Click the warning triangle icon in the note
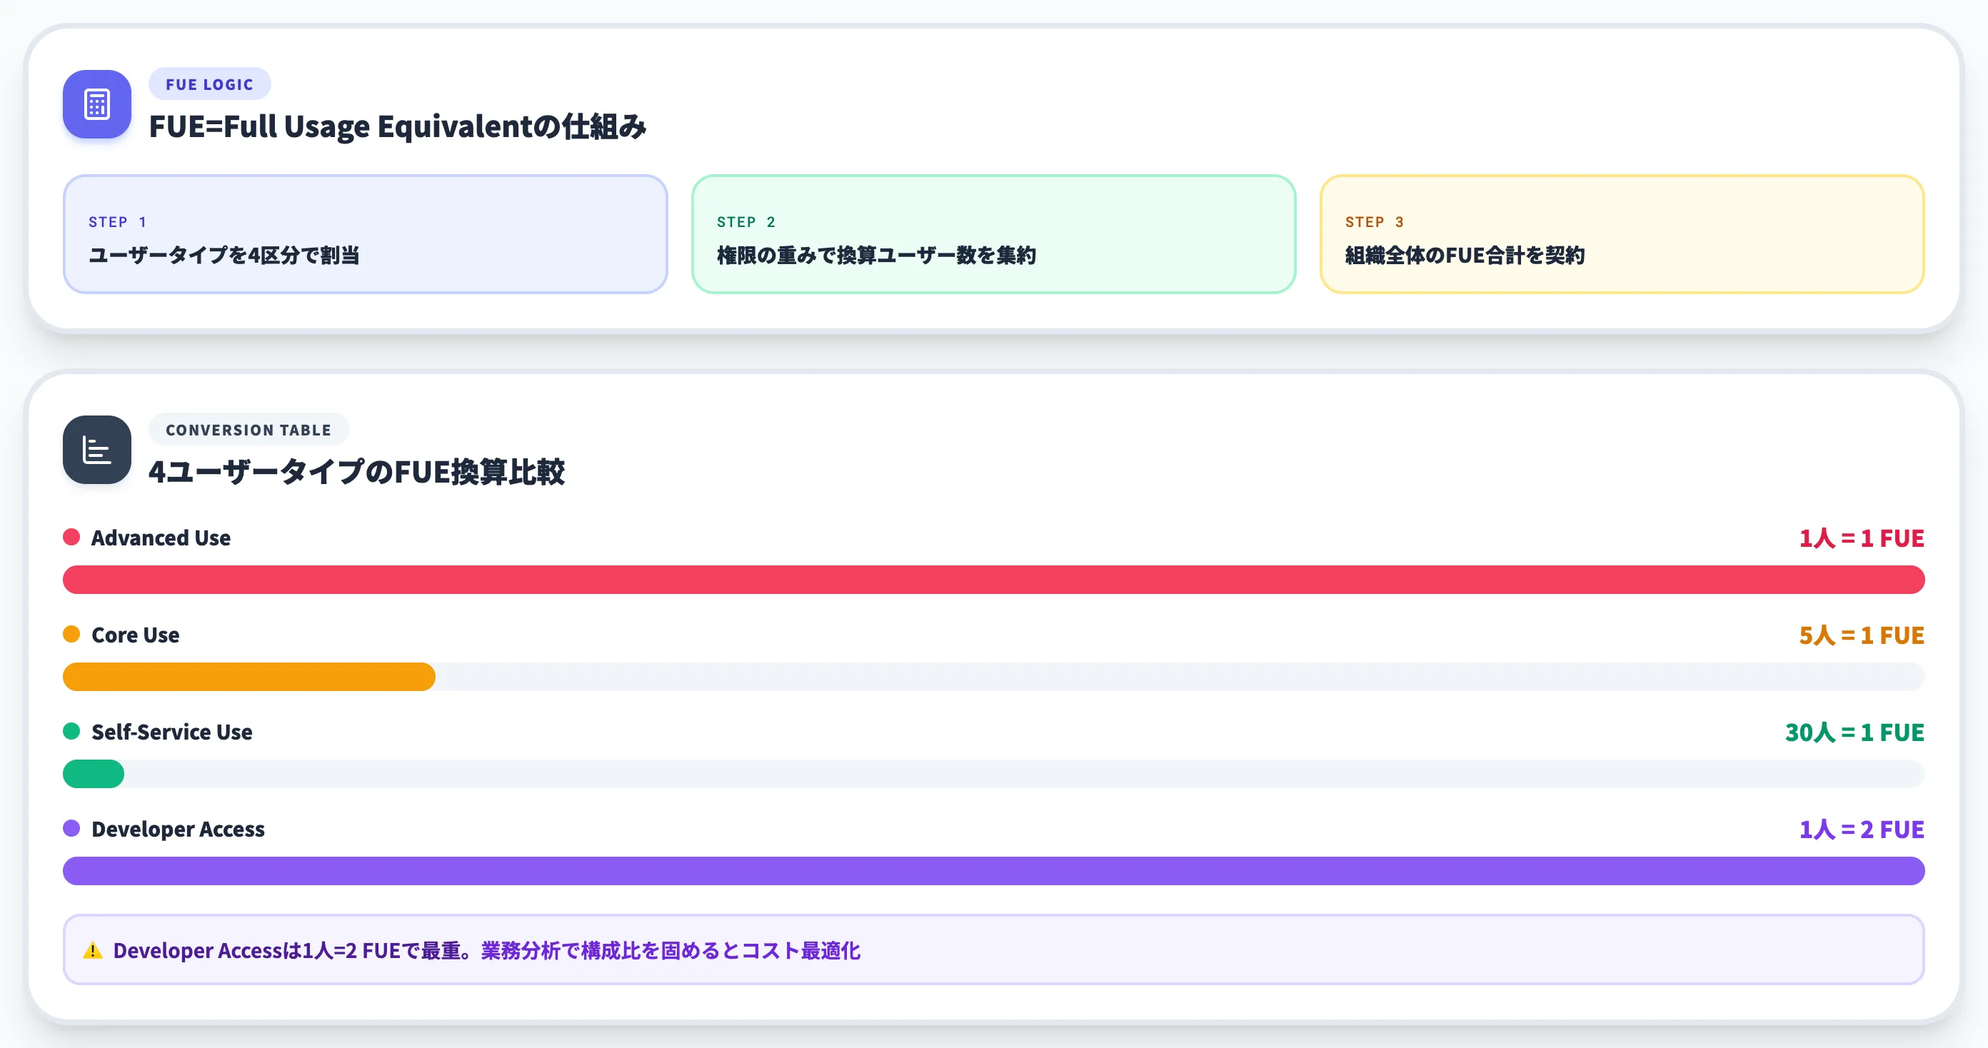Image resolution: width=1988 pixels, height=1048 pixels. [x=93, y=951]
